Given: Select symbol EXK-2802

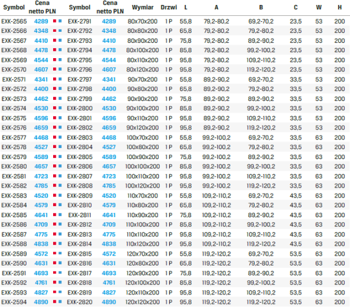Looking at the screenshot, I should click(x=79, y=128).
